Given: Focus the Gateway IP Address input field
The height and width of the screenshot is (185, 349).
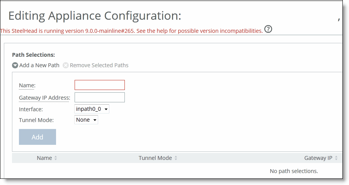Looking at the screenshot, I should tap(100, 97).
